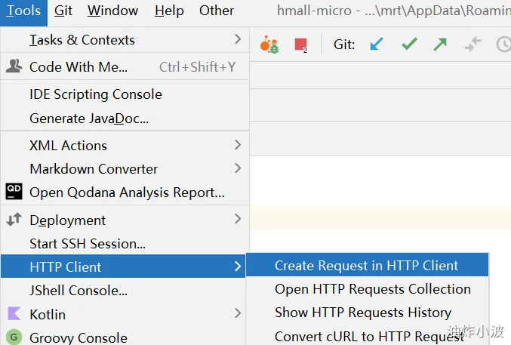This screenshot has width=511, height=345.
Task: Click the greyed Git compare arrows icon
Action: tap(473, 45)
